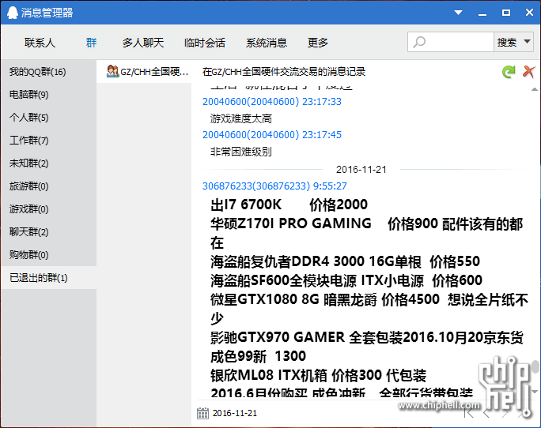This screenshot has width=541, height=428.
Task: Select 我的QQ群(16) category
Action: point(49,72)
